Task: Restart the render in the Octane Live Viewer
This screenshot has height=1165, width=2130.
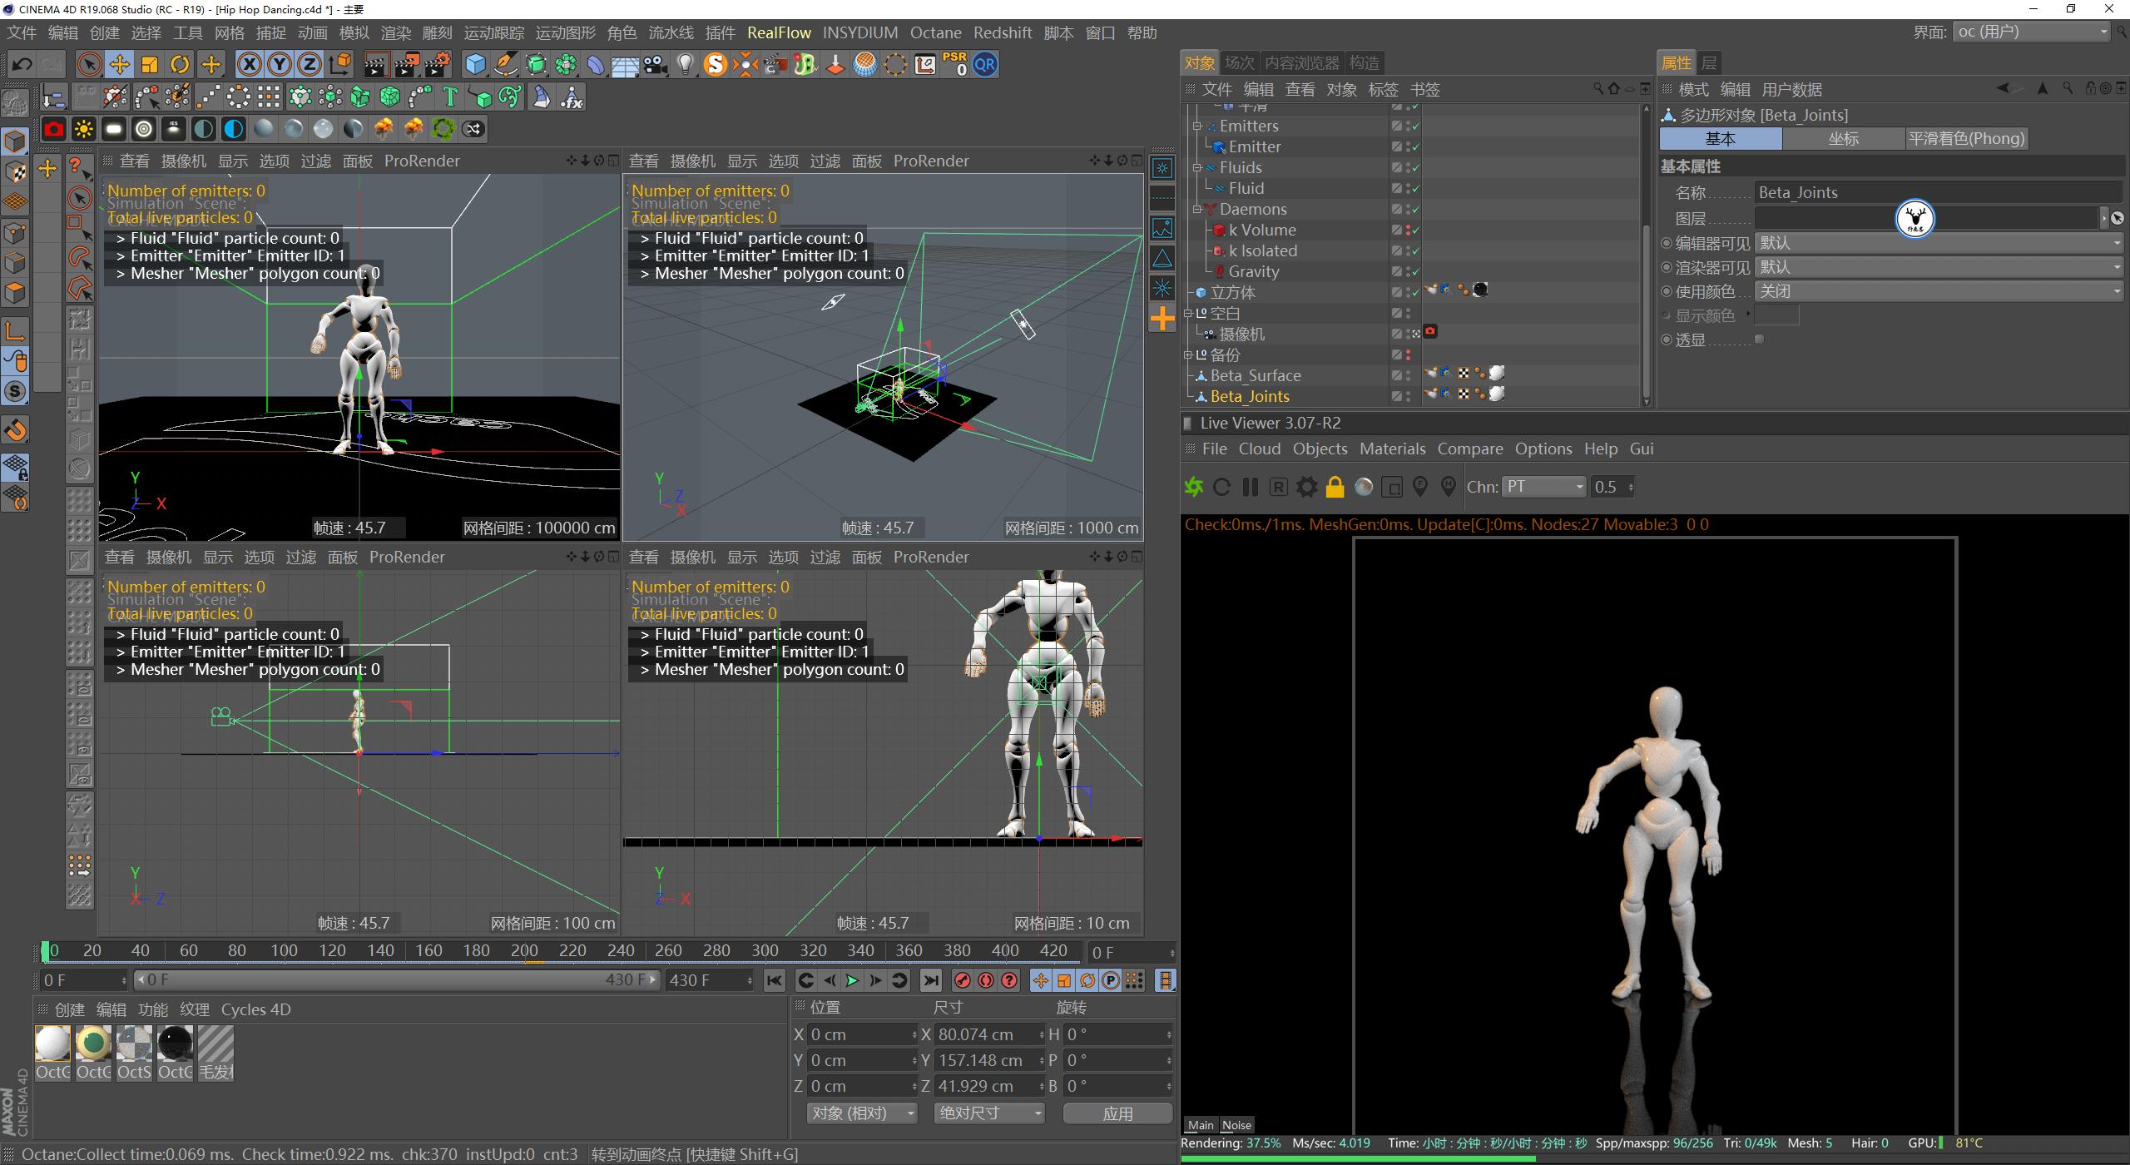Action: point(1221,487)
